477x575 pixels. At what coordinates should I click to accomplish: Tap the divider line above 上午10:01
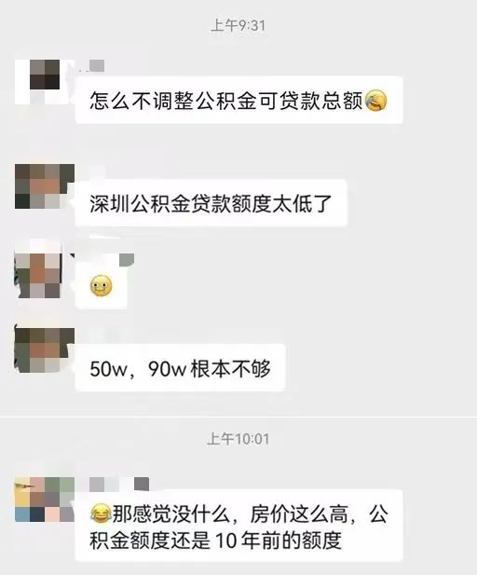tap(238, 417)
